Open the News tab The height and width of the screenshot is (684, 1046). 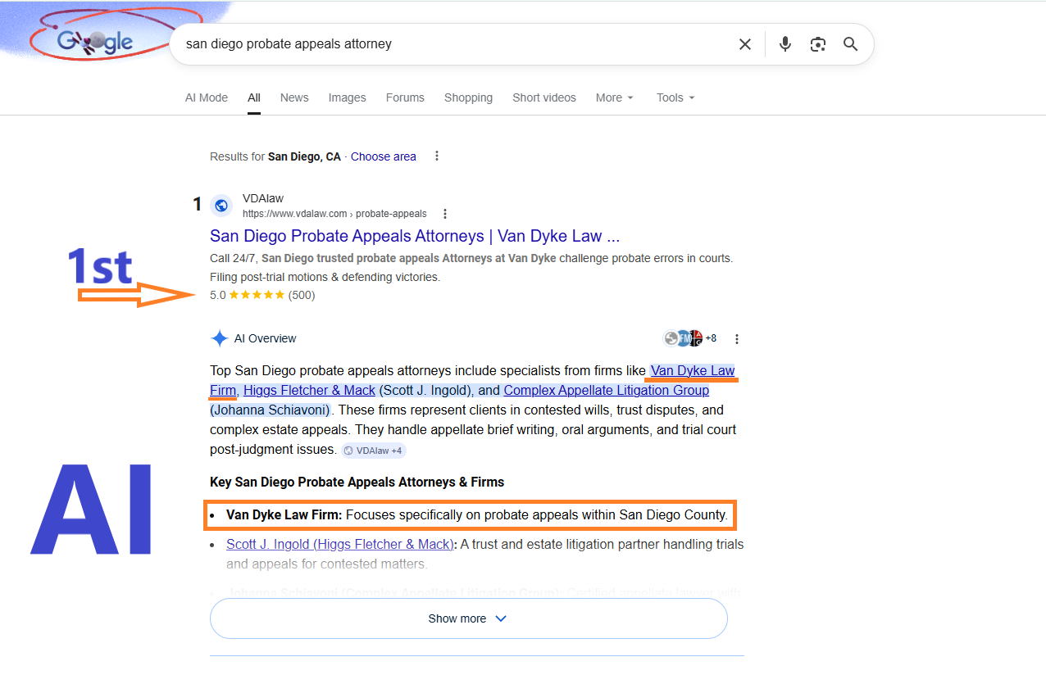(x=294, y=97)
